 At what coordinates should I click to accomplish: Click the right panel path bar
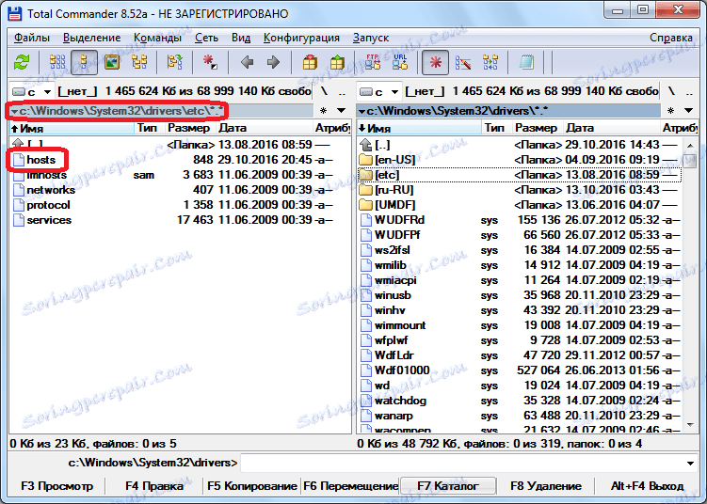coord(508,110)
